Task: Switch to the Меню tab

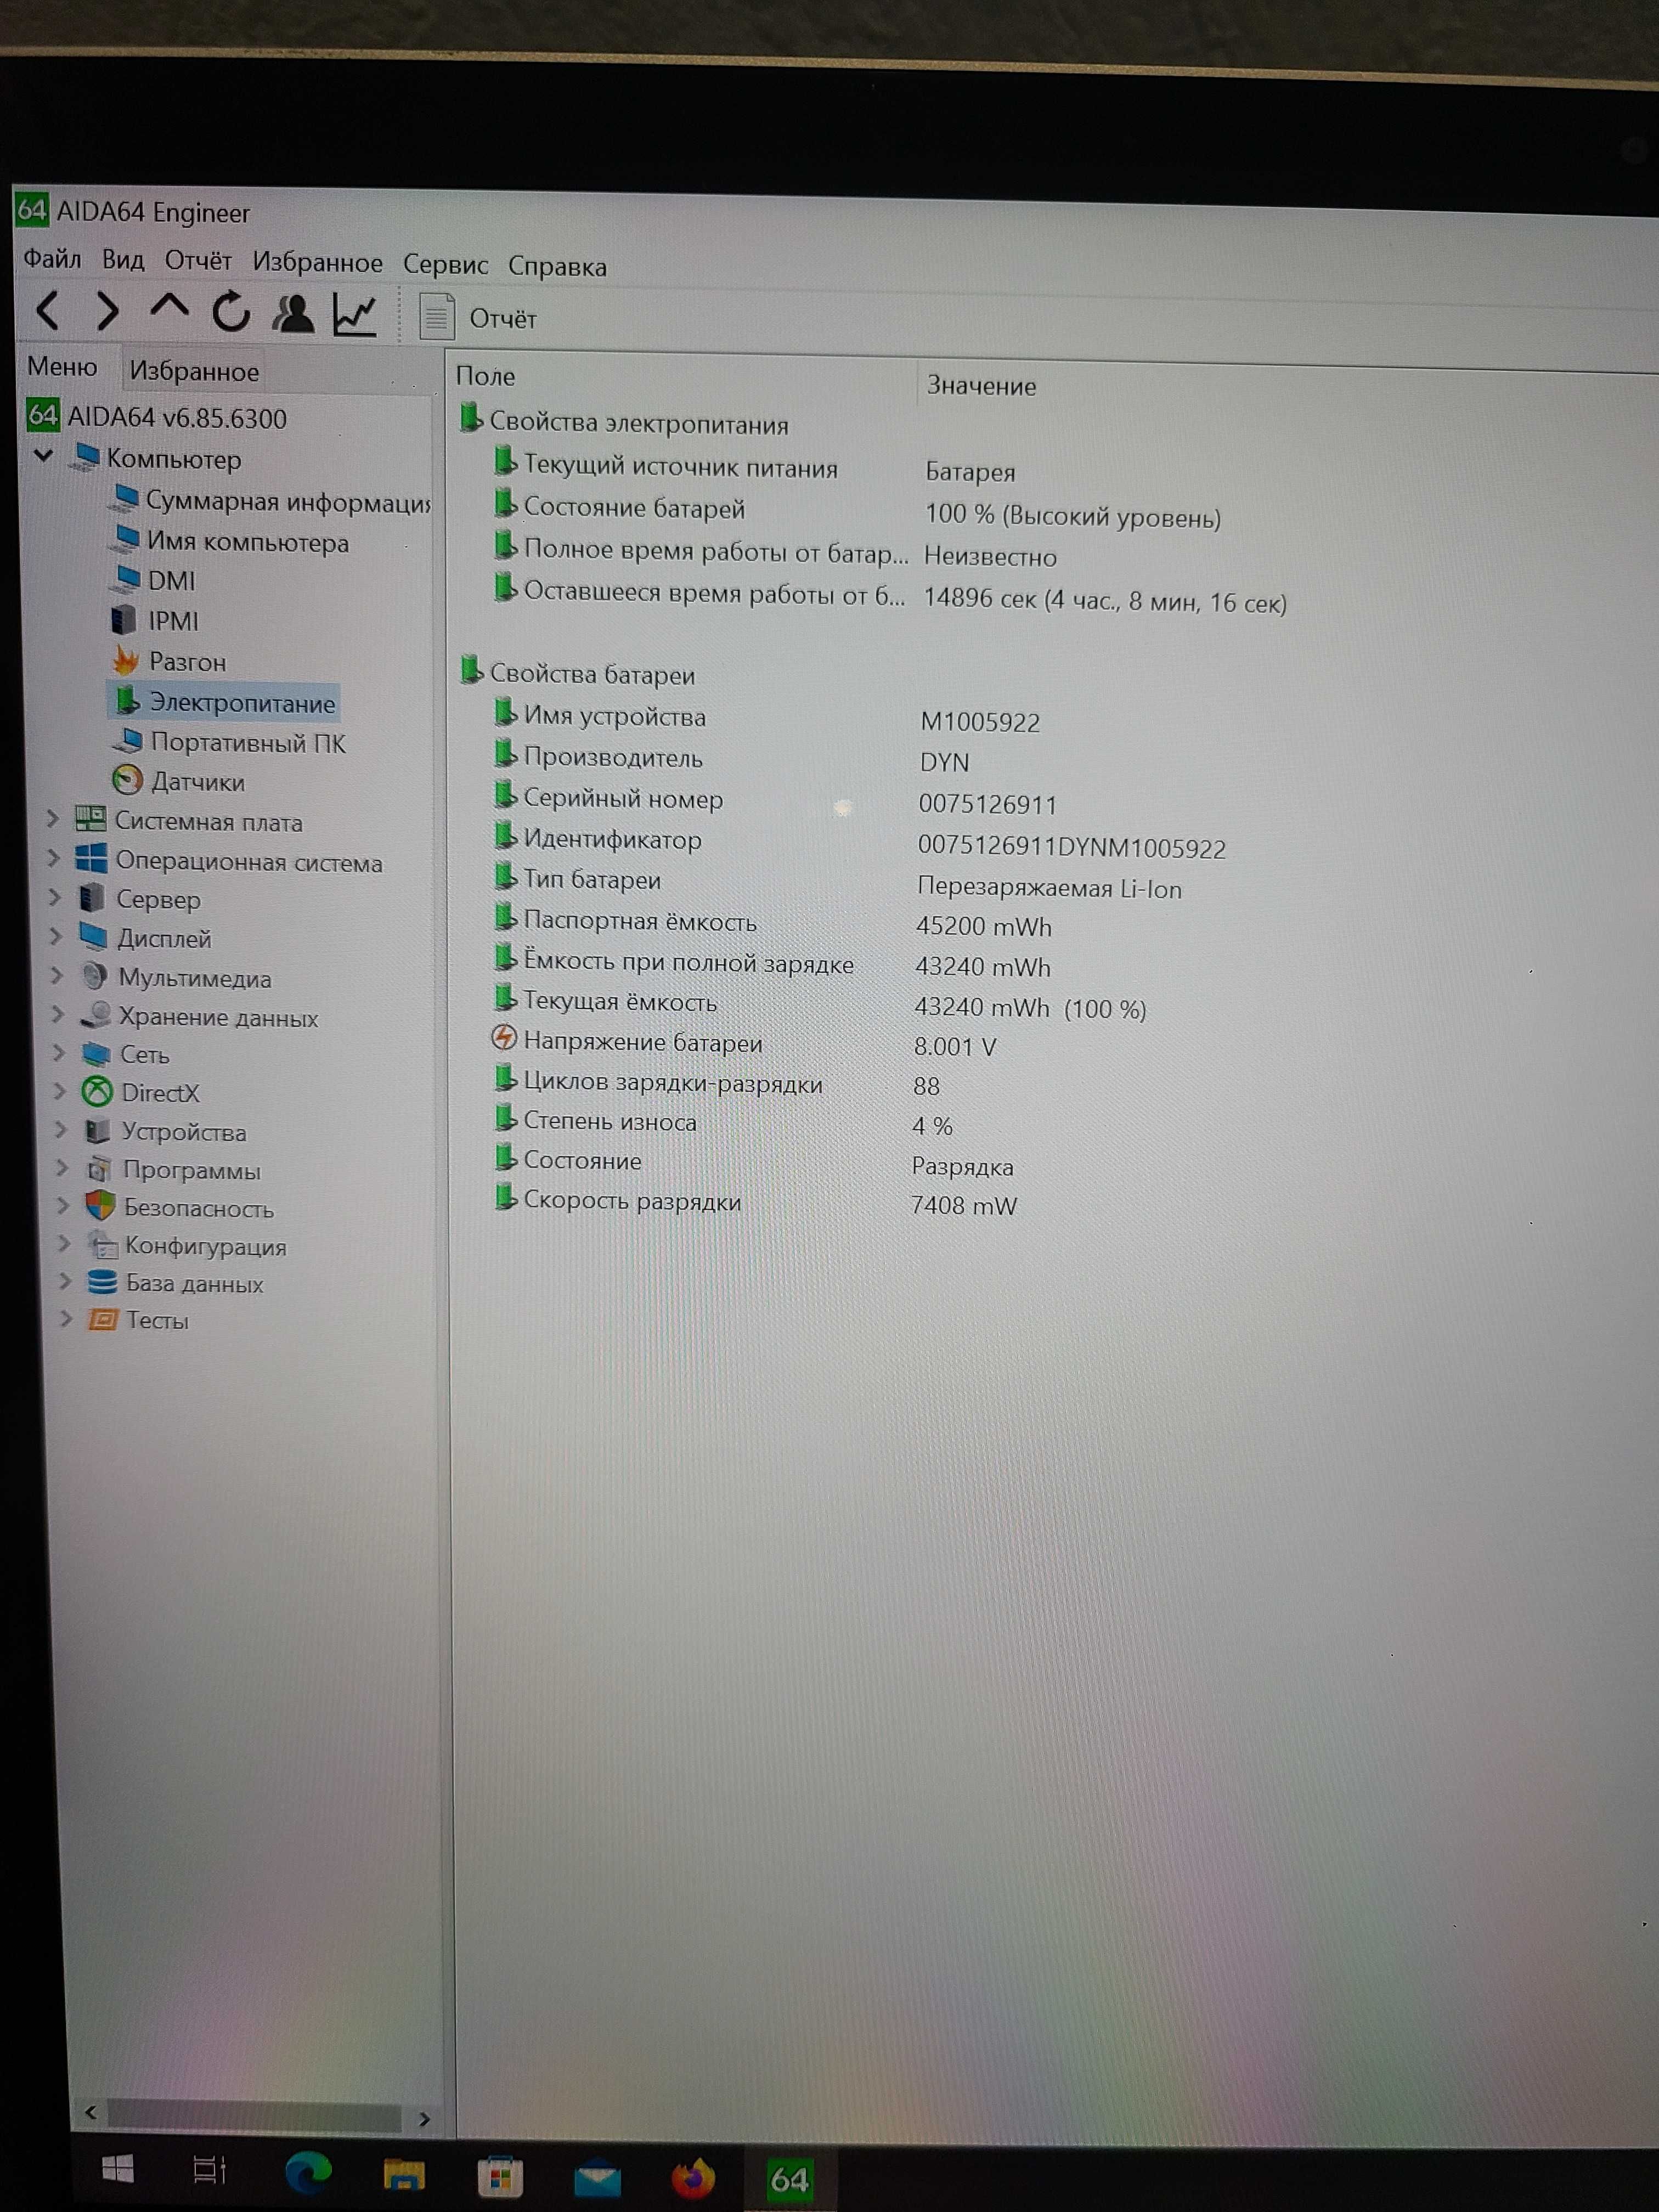Action: (62, 367)
